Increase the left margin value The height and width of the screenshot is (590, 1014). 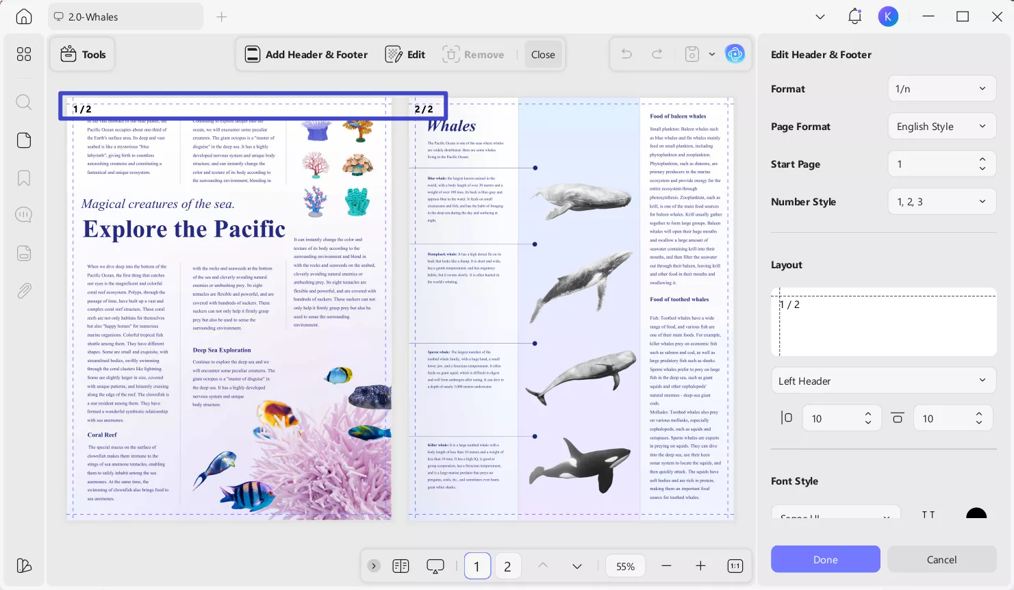point(868,414)
